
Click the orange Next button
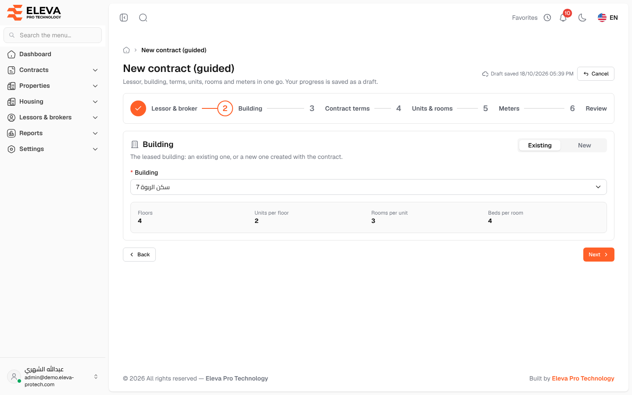point(599,255)
